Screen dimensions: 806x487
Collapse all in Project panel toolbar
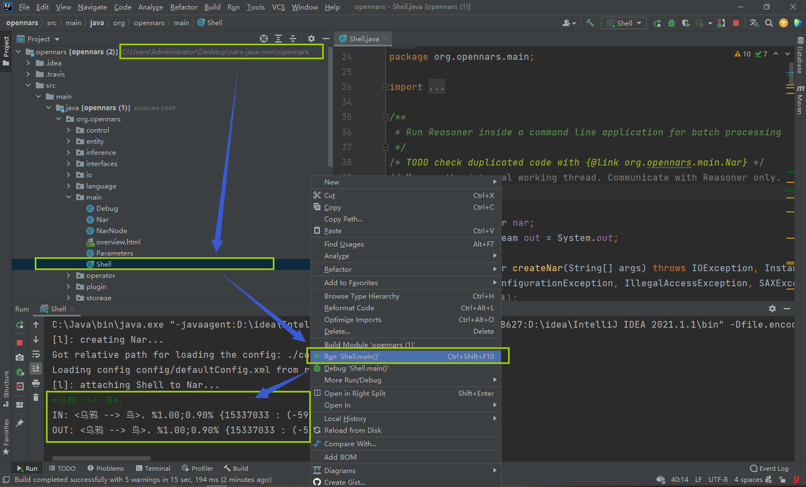point(293,39)
